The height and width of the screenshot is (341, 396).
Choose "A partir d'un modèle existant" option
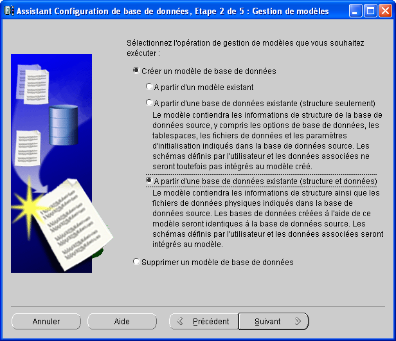tap(149, 87)
